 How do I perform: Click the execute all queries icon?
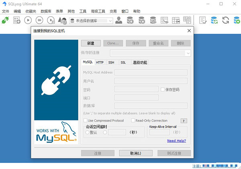tap(39, 20)
